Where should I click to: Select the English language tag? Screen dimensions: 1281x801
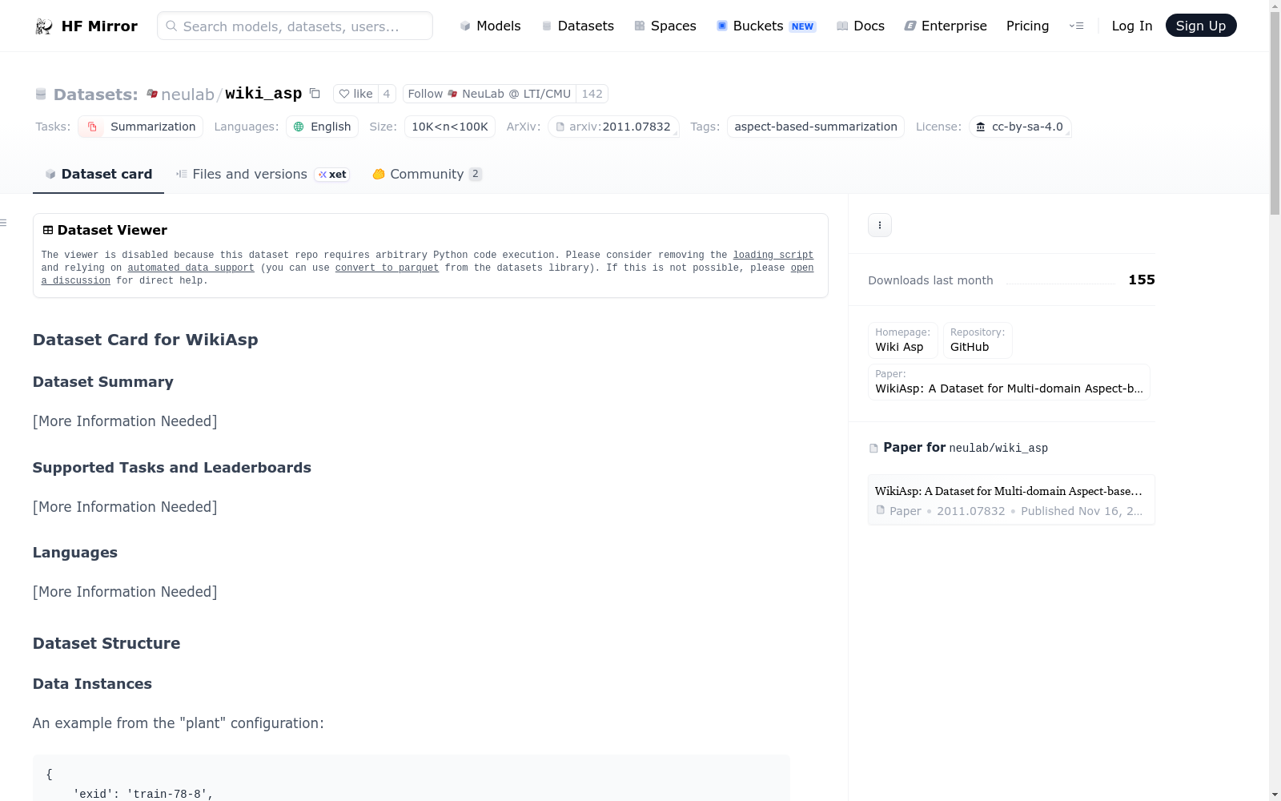tap(322, 127)
